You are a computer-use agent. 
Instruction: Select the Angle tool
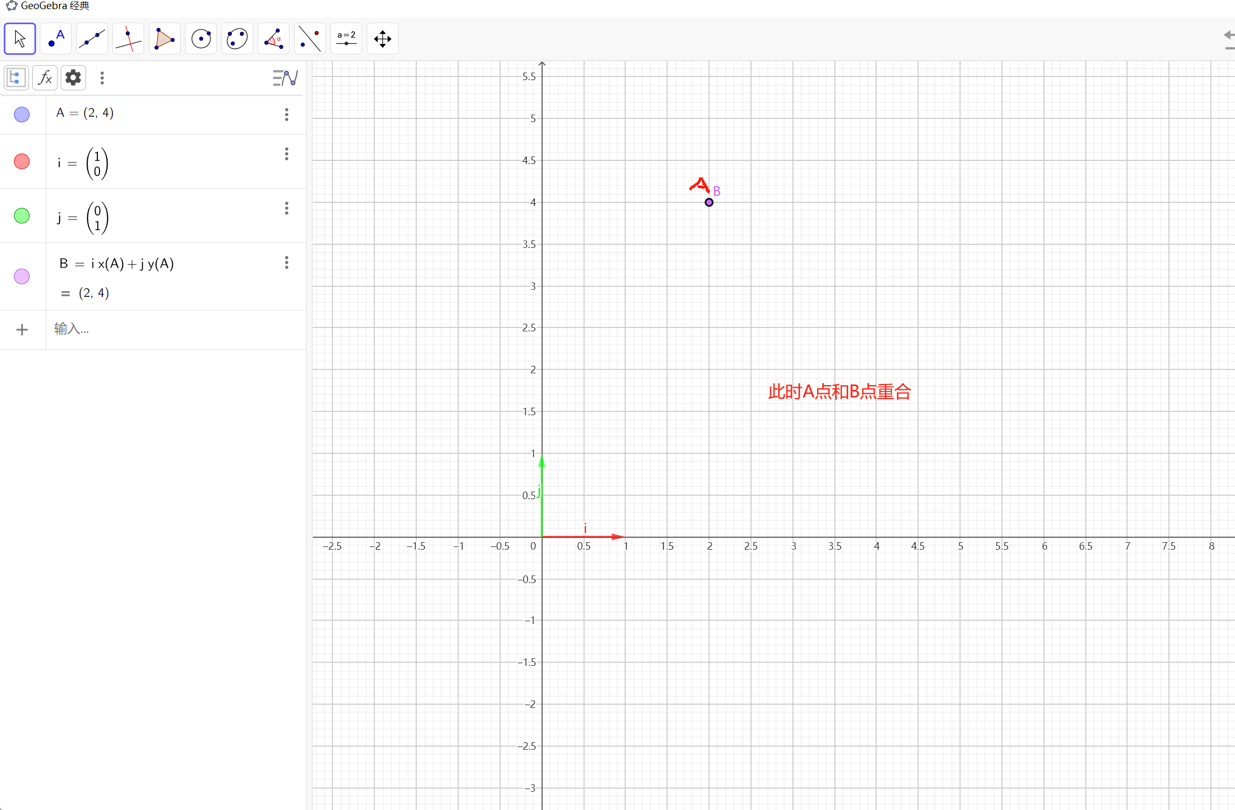click(x=273, y=39)
